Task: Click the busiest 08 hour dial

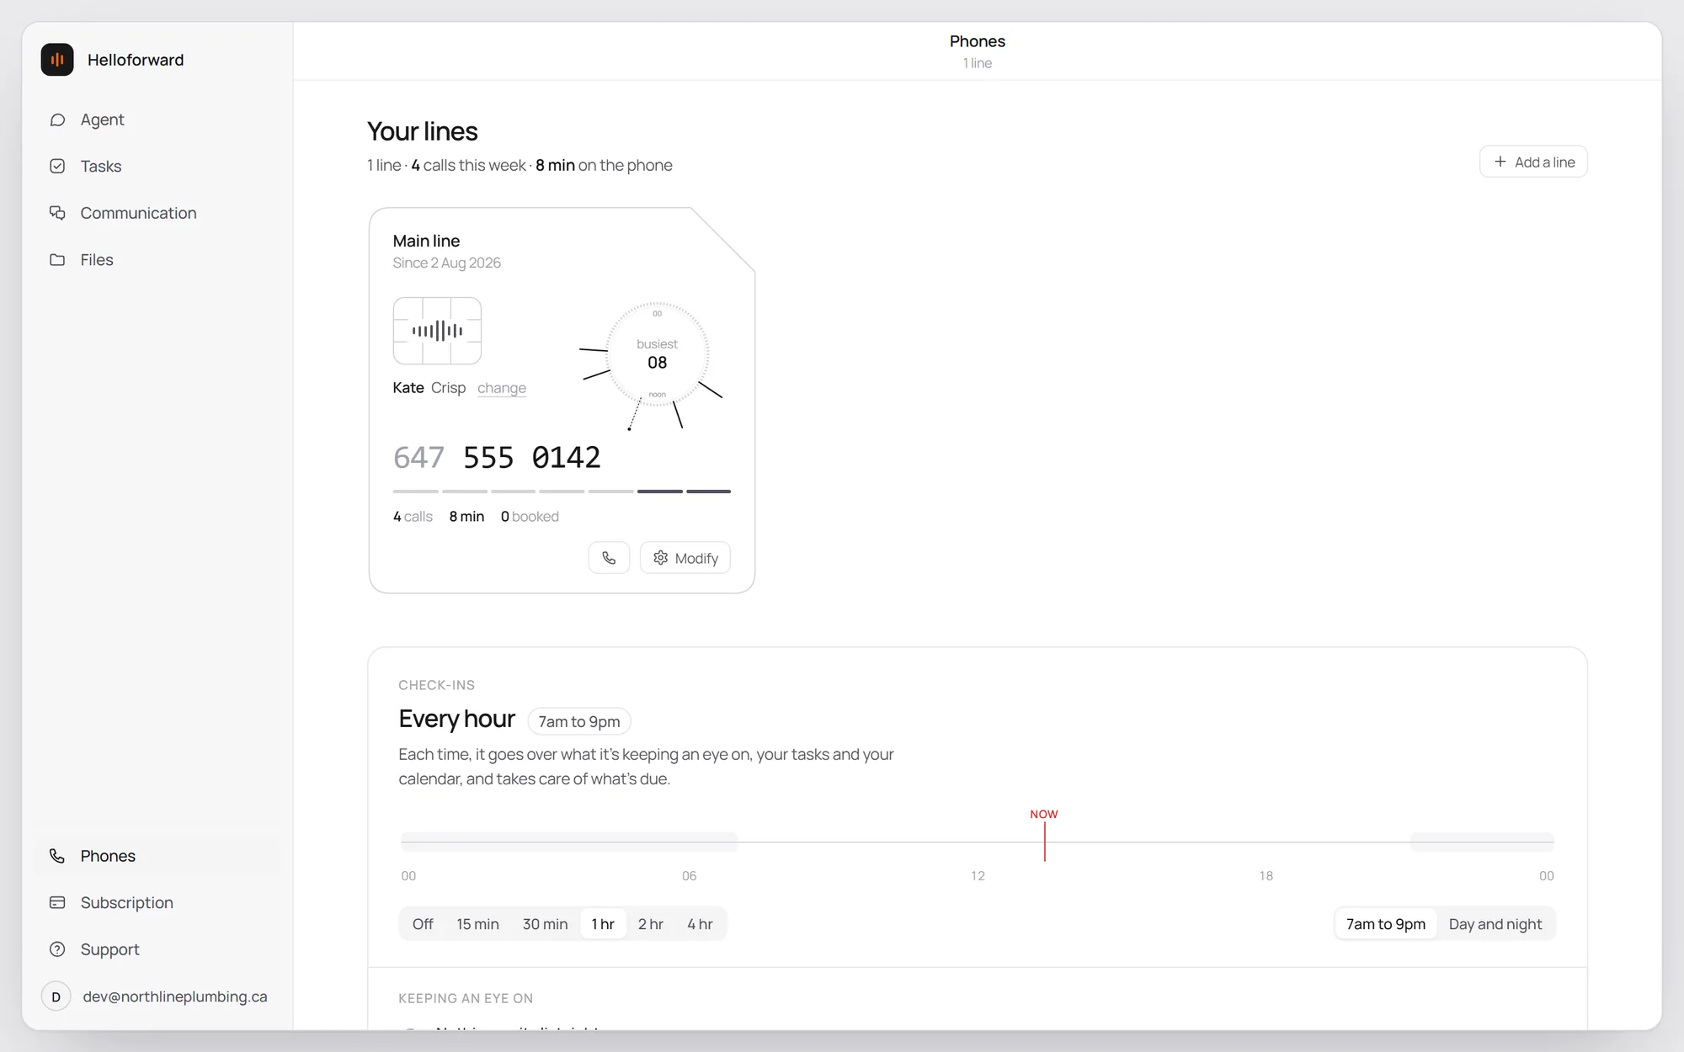Action: coord(657,354)
